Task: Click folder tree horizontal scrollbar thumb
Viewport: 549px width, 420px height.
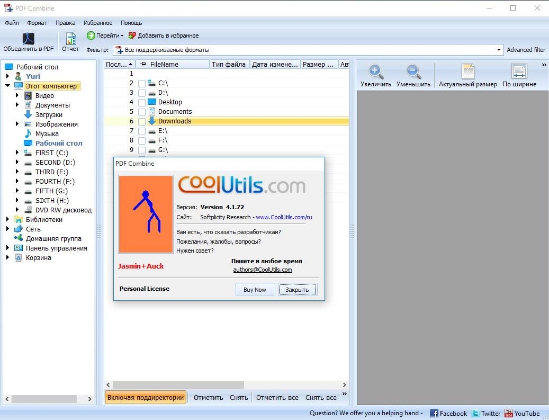Action: pyautogui.click(x=44, y=399)
